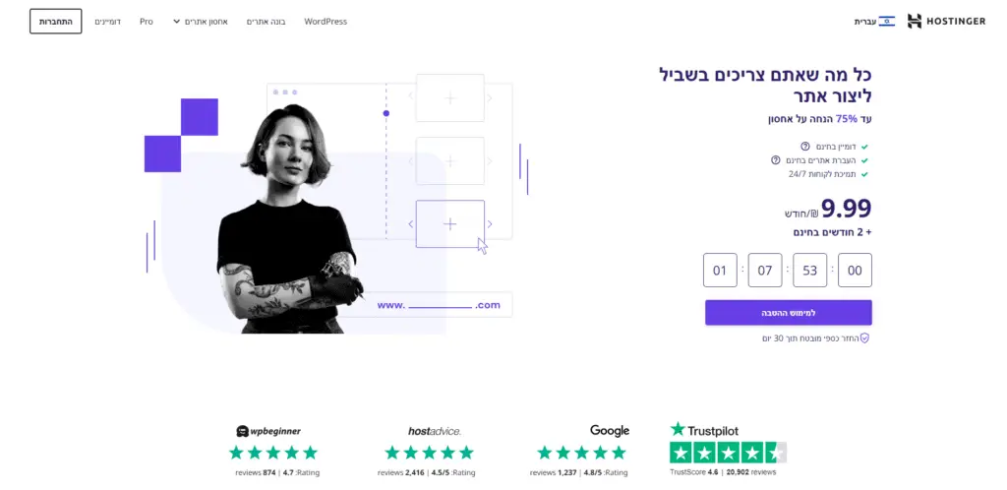
Task: Click the hostadvice logo
Action: [x=434, y=431]
